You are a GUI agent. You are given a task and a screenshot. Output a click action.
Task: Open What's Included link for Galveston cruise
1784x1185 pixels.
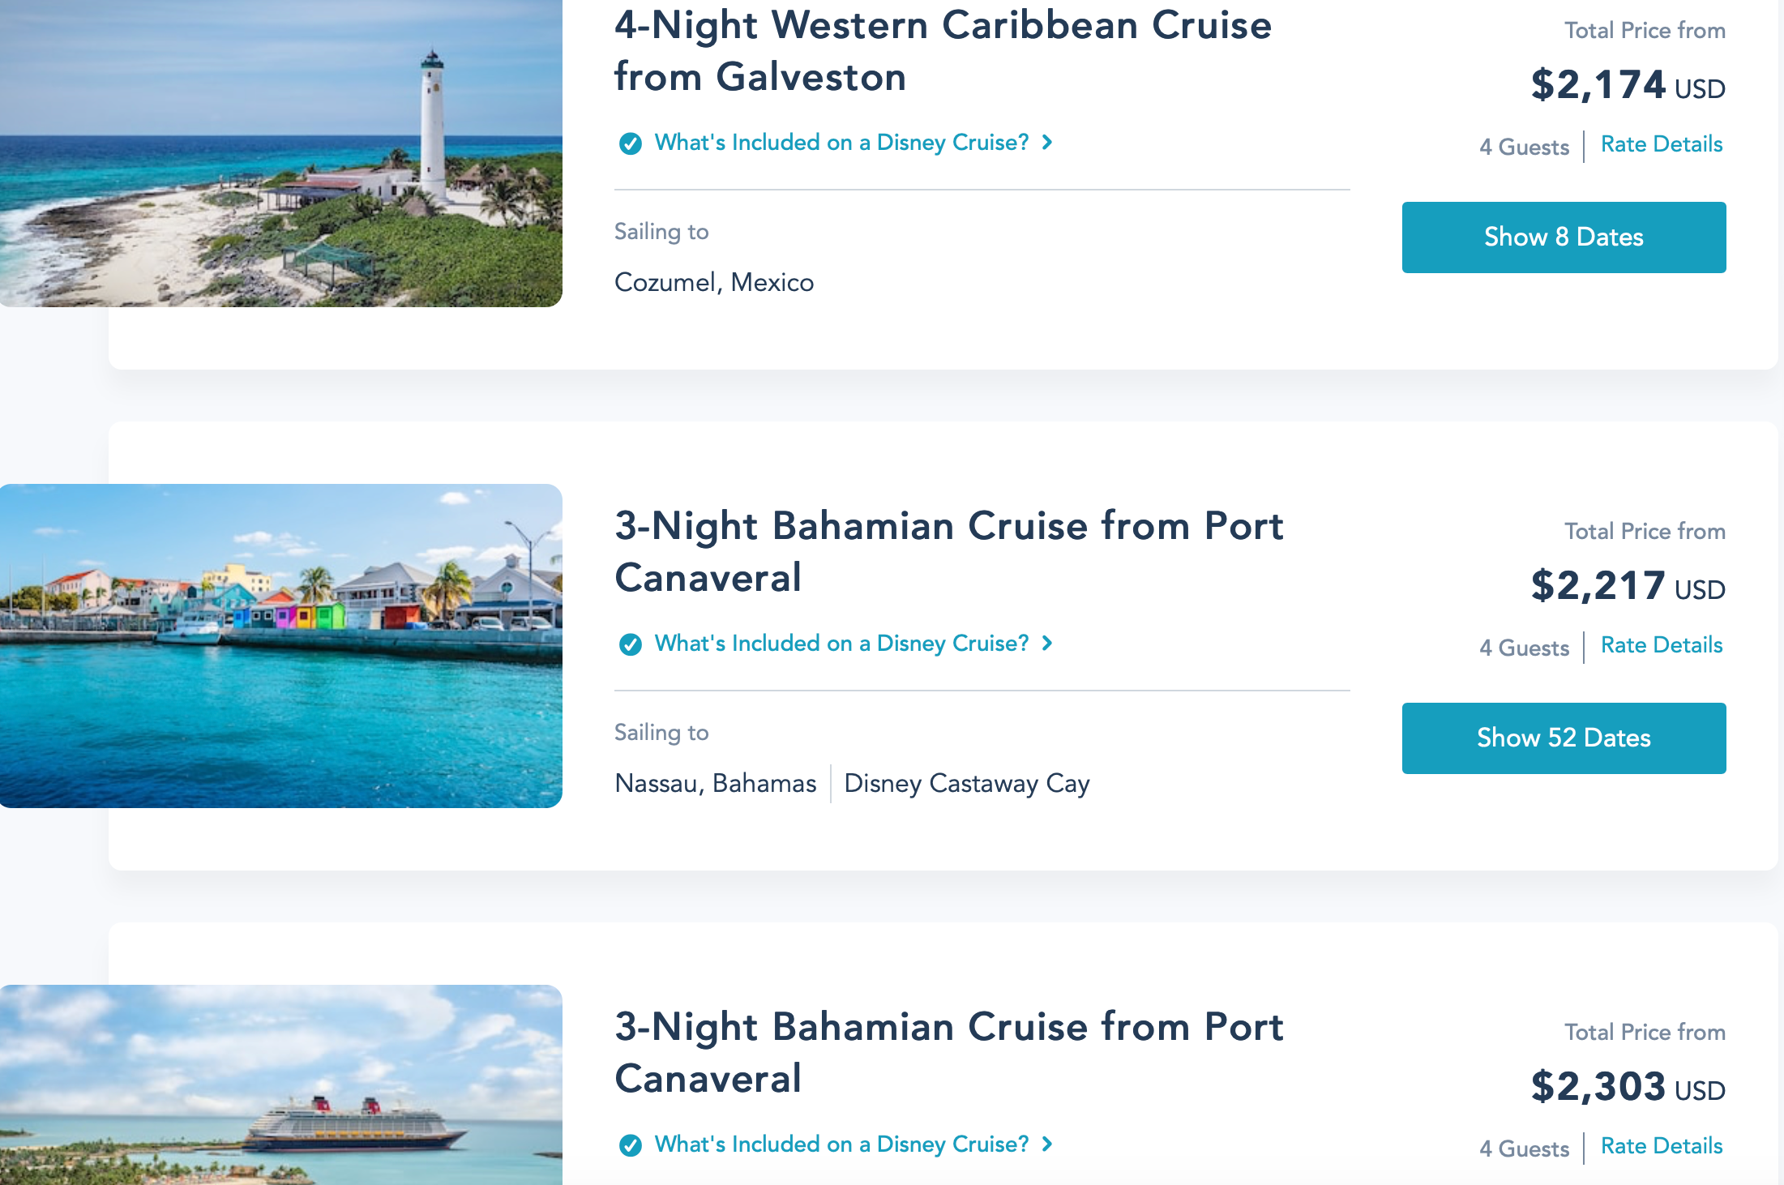[841, 143]
